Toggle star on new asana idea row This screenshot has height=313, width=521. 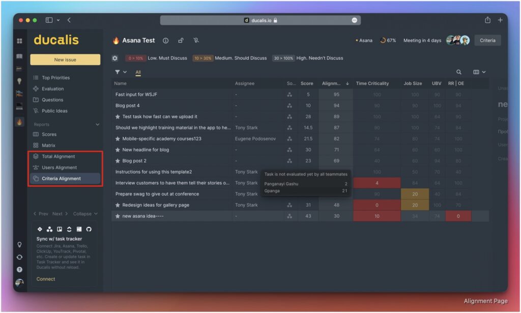coord(118,216)
